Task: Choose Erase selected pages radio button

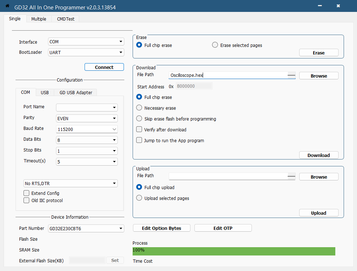Action: click(215, 45)
